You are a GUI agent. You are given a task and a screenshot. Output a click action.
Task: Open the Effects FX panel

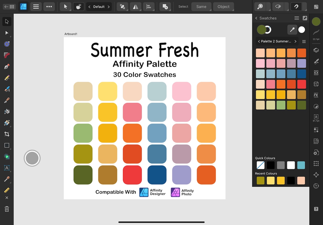coord(316,95)
